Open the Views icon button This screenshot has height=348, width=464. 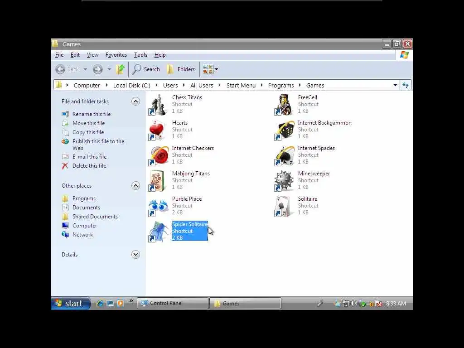[x=208, y=69]
